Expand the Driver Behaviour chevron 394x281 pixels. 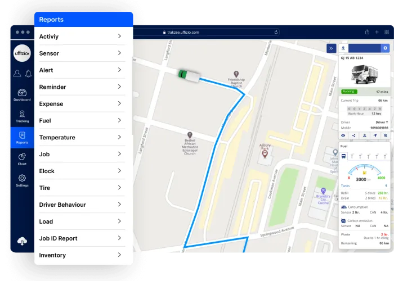coord(120,205)
